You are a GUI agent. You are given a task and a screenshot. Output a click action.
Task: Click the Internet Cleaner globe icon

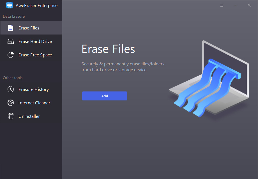[x=11, y=103]
